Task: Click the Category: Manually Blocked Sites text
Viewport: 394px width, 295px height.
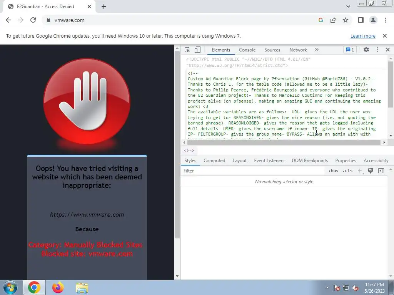Action: [x=85, y=245]
